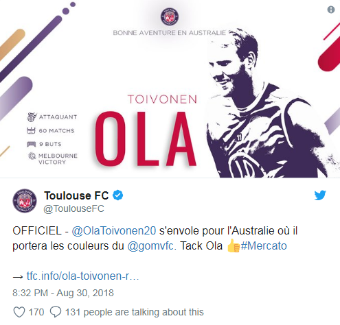Screen dimensions: 340x325
Task: Like the tweet with heart icon
Action: click(x=19, y=312)
